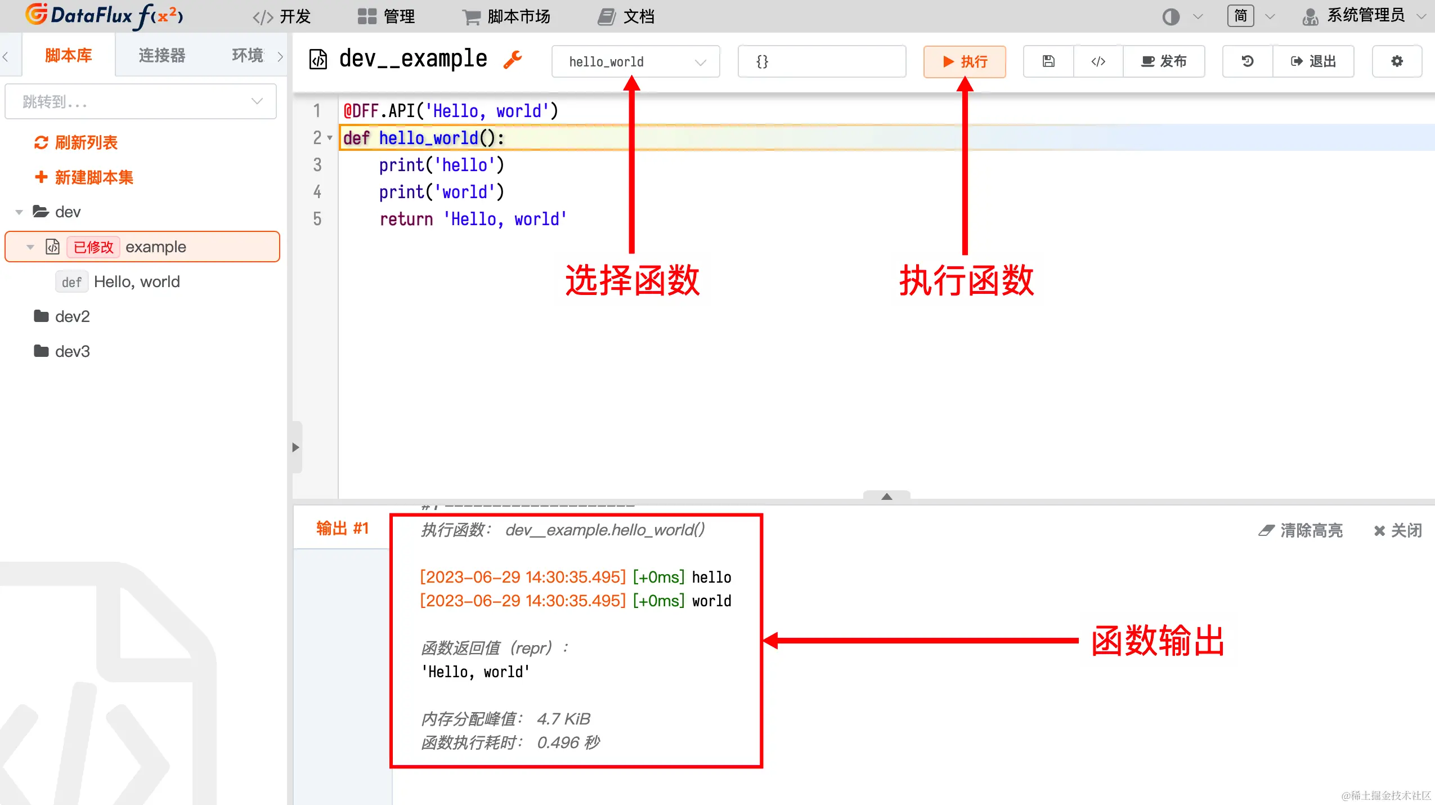Click the function arguments input field
The image size is (1435, 805).
click(x=822, y=61)
